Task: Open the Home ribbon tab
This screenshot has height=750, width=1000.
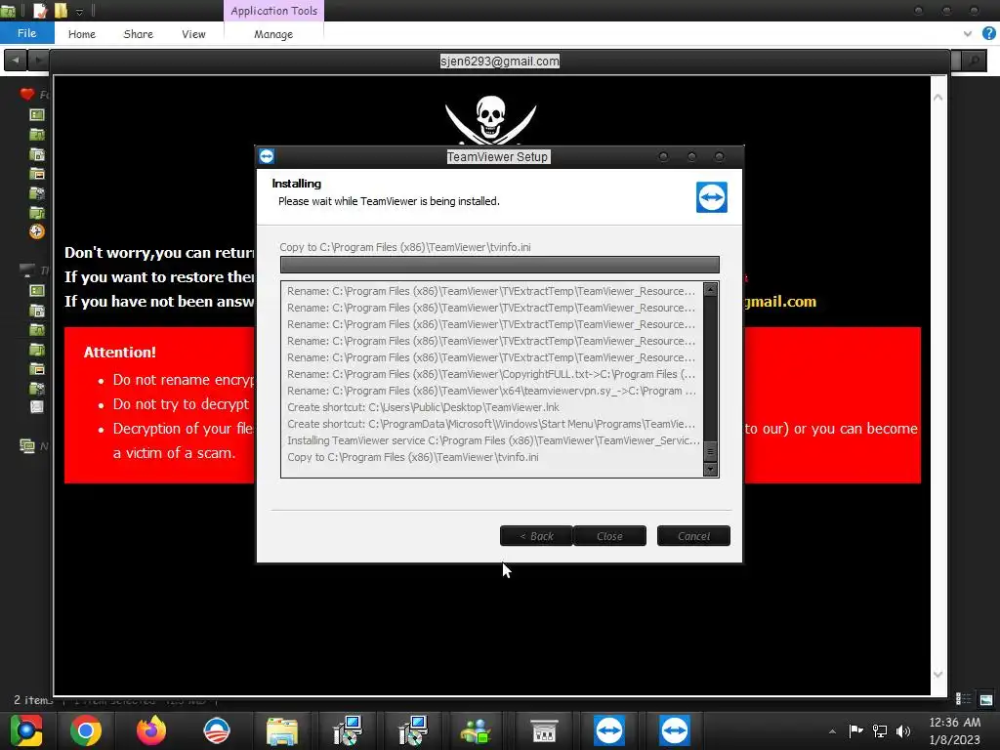Action: pos(82,34)
